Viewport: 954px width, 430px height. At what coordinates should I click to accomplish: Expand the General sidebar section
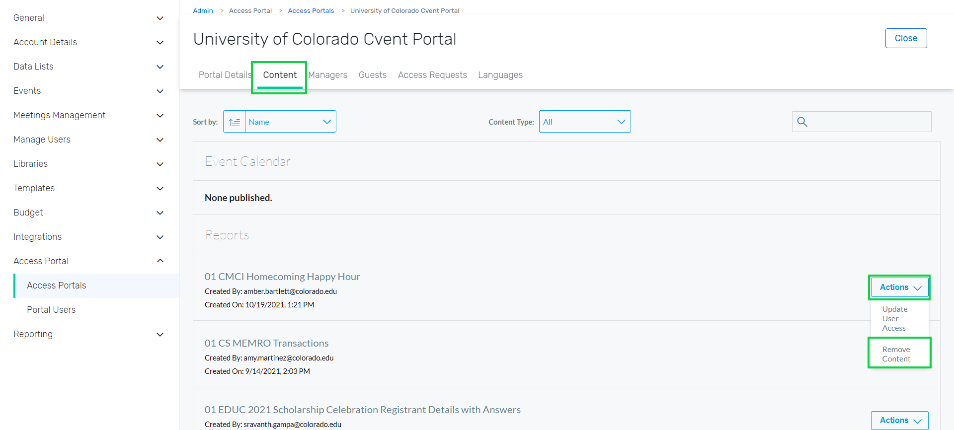[89, 18]
